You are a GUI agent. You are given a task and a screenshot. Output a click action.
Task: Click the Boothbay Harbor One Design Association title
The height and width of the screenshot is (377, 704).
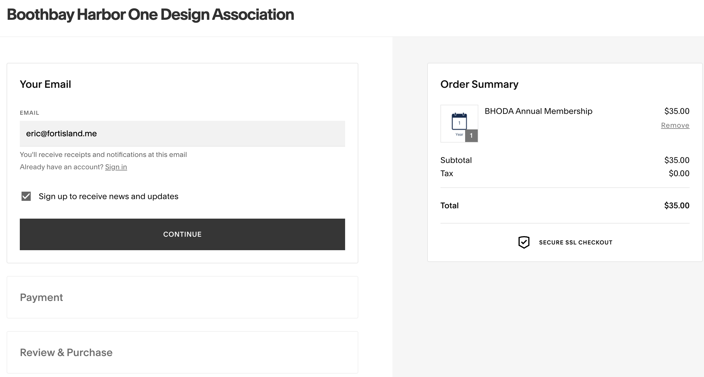(150, 15)
